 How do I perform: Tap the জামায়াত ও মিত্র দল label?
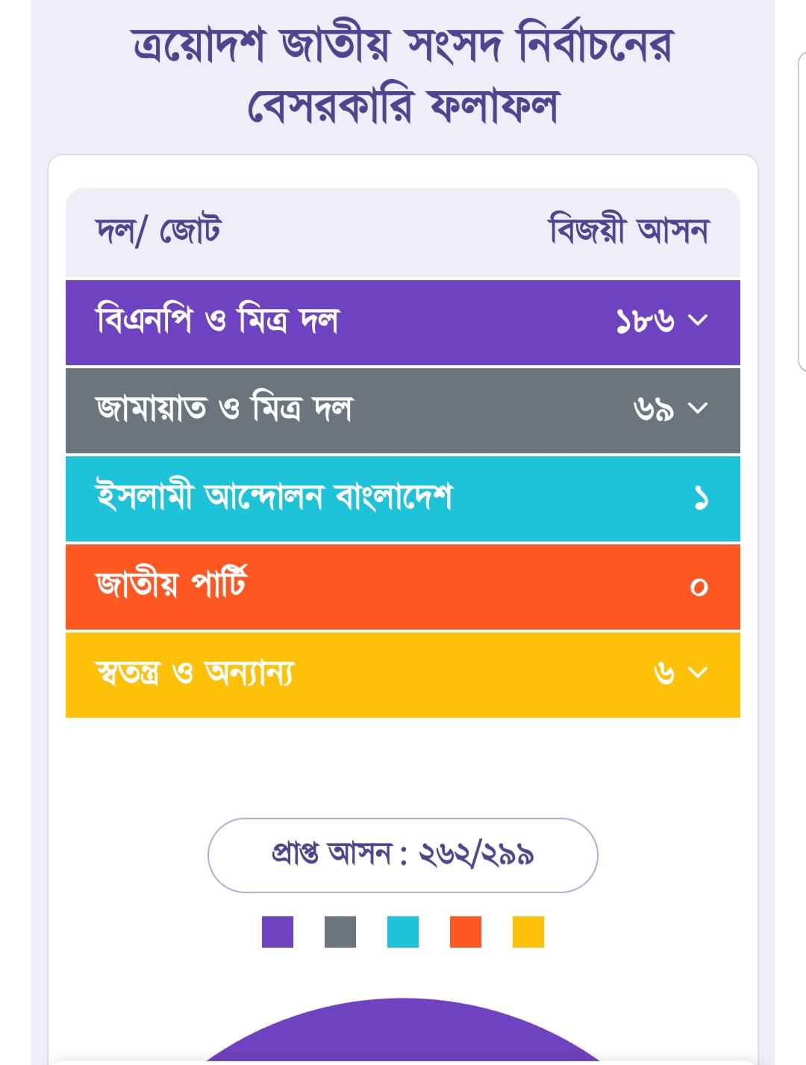[224, 409]
